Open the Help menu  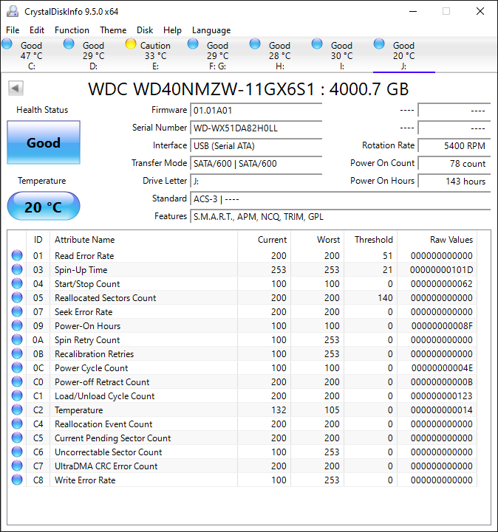click(172, 30)
